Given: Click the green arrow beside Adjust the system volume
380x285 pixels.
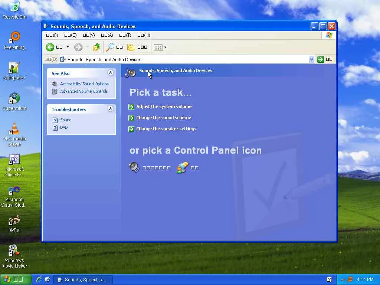Looking at the screenshot, I should [131, 107].
